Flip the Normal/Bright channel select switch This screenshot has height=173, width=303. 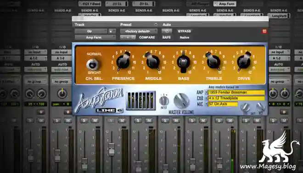(93, 64)
